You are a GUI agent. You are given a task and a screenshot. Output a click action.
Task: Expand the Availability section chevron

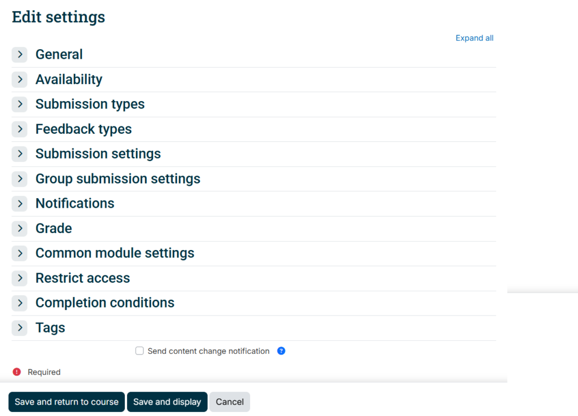point(20,80)
